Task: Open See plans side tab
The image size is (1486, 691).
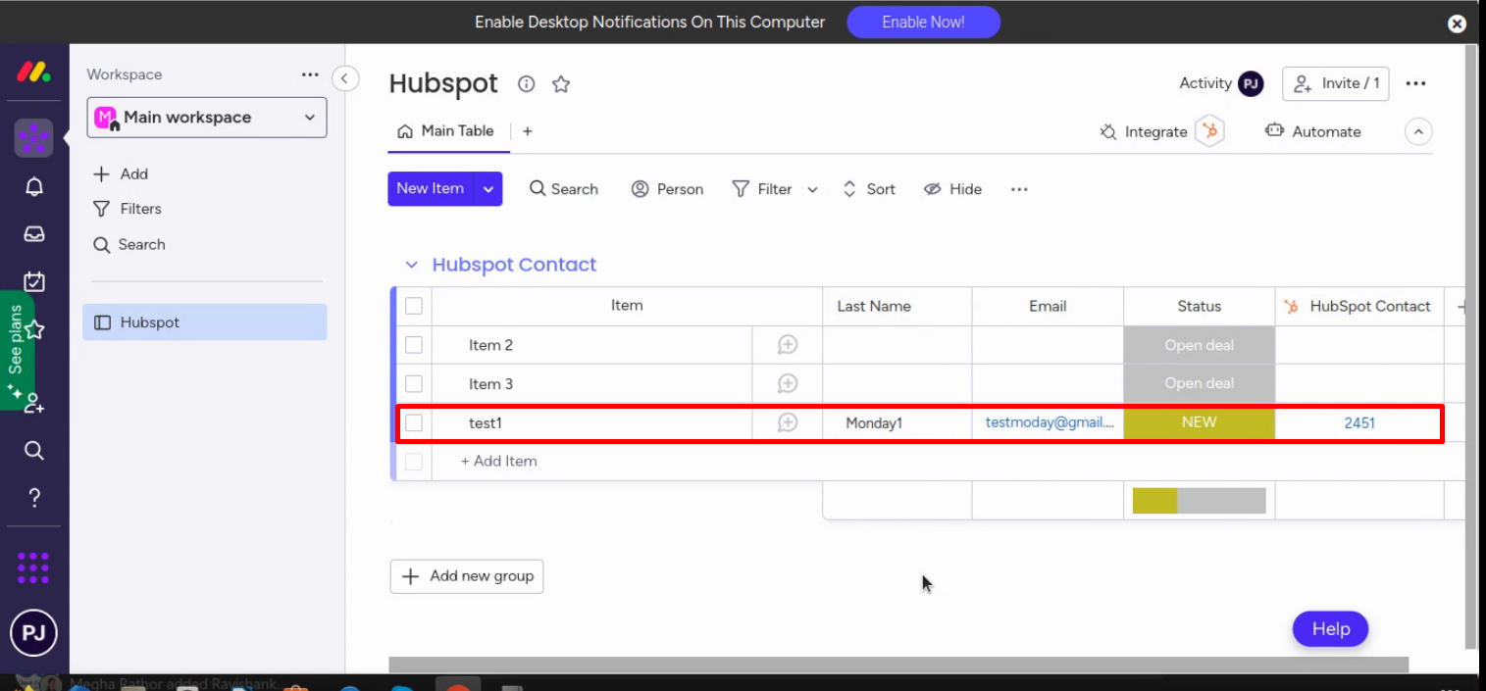Action: click(x=17, y=349)
